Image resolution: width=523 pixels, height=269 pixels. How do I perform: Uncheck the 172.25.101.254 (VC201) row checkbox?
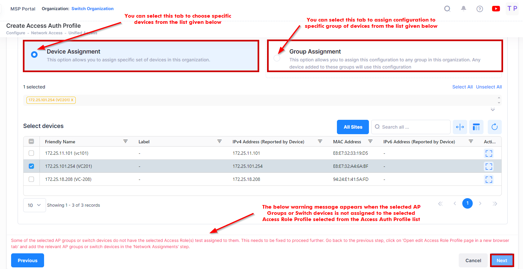[x=31, y=166]
